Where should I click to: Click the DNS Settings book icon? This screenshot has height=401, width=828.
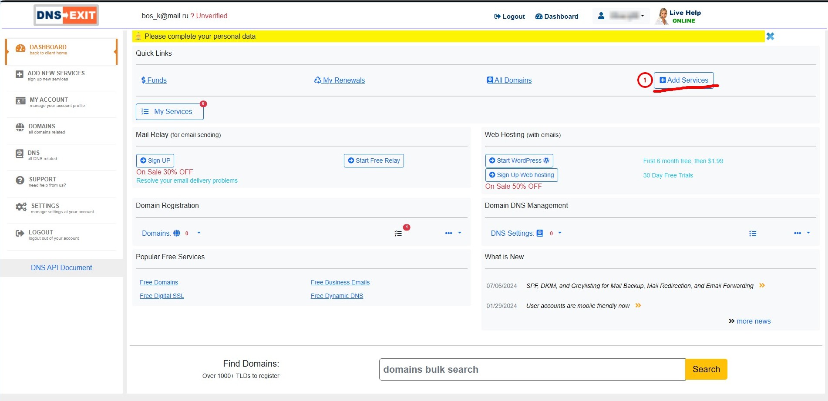click(x=540, y=233)
